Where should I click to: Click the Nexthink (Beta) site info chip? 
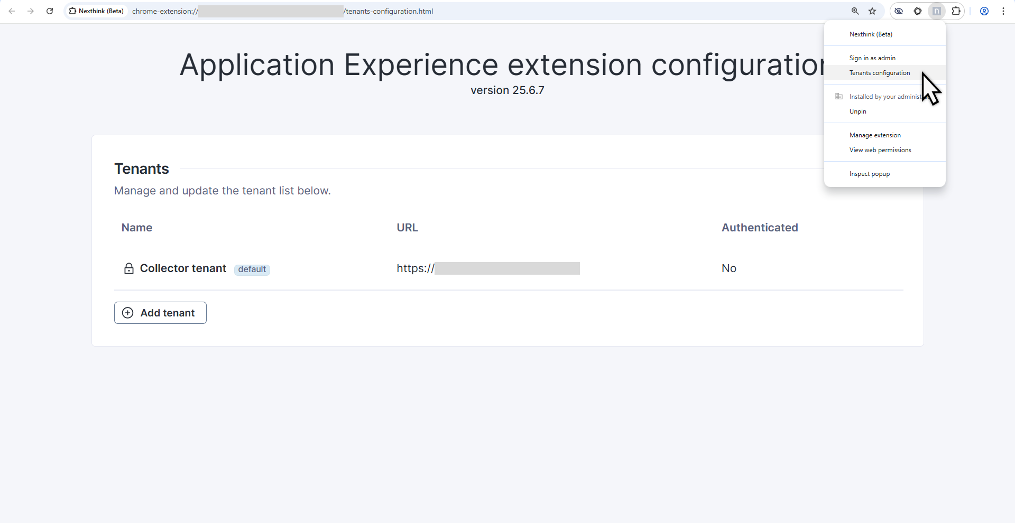pos(96,11)
